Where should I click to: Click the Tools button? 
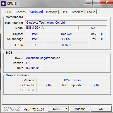pos(56,109)
